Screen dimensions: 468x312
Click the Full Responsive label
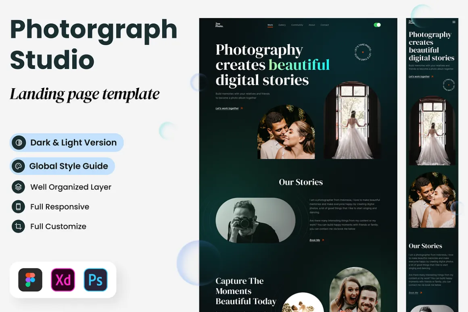click(x=60, y=207)
